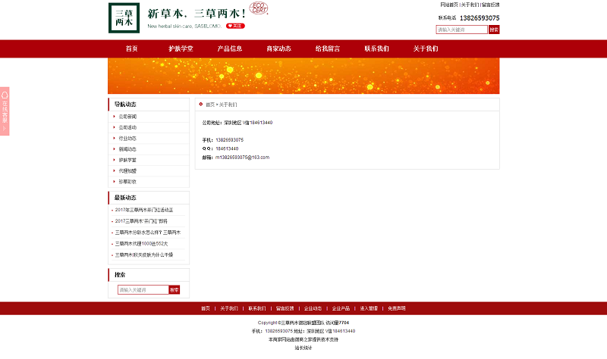Select 代理加盟 in the sidebar list
This screenshot has height=359, width=607.
(x=127, y=170)
